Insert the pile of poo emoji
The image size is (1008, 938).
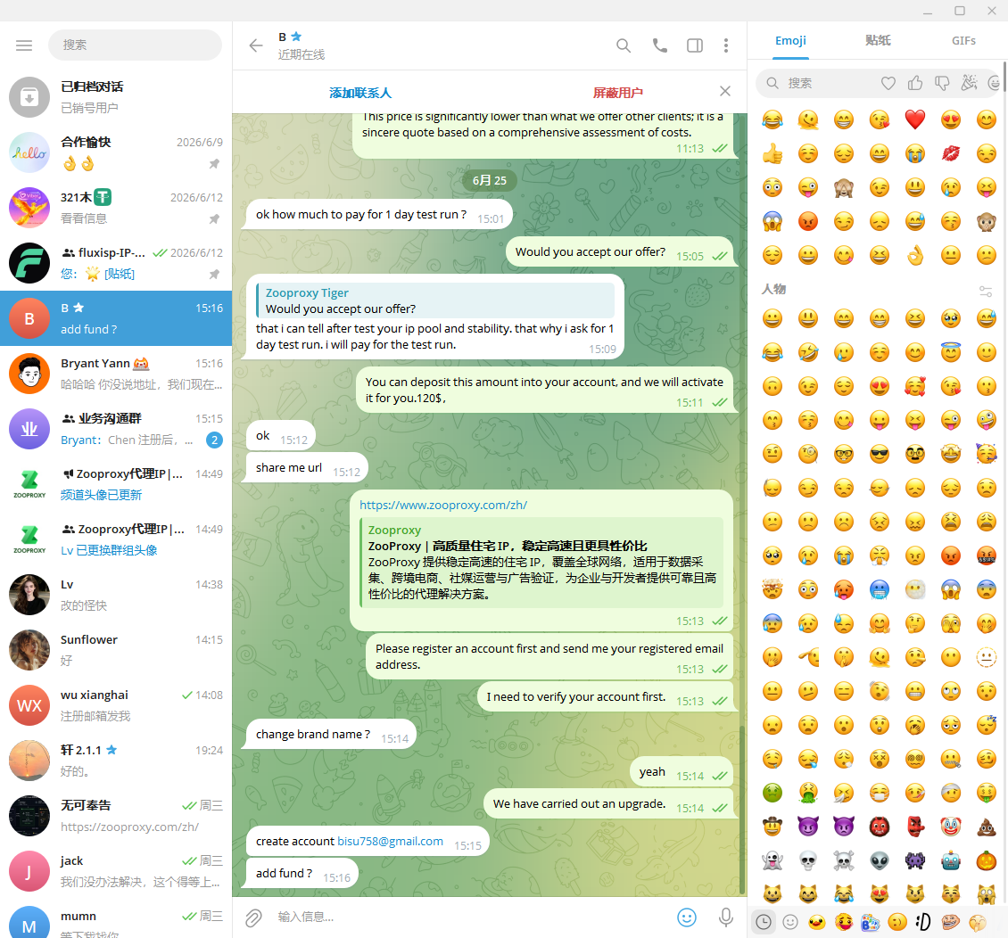(986, 827)
